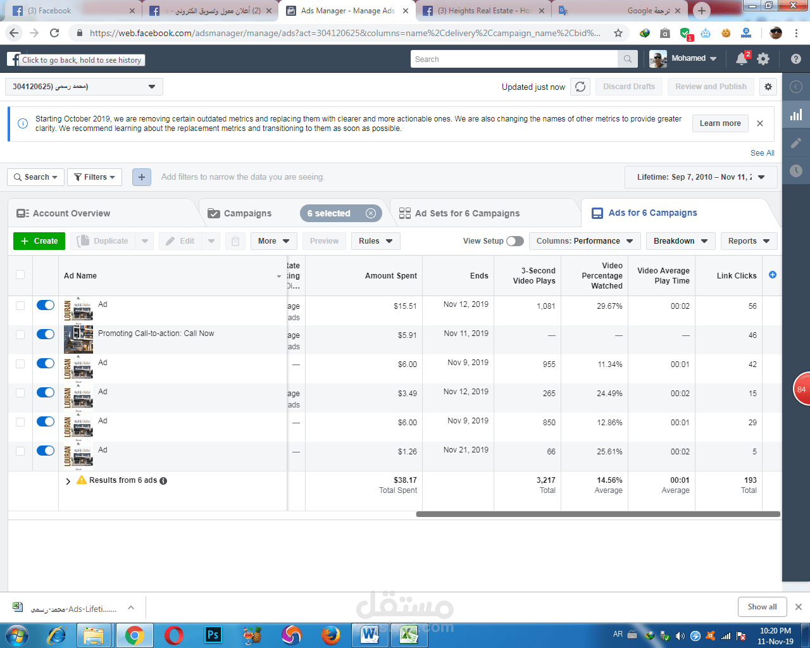Click the Facebook search input field
This screenshot has height=648, width=810.
[514, 59]
